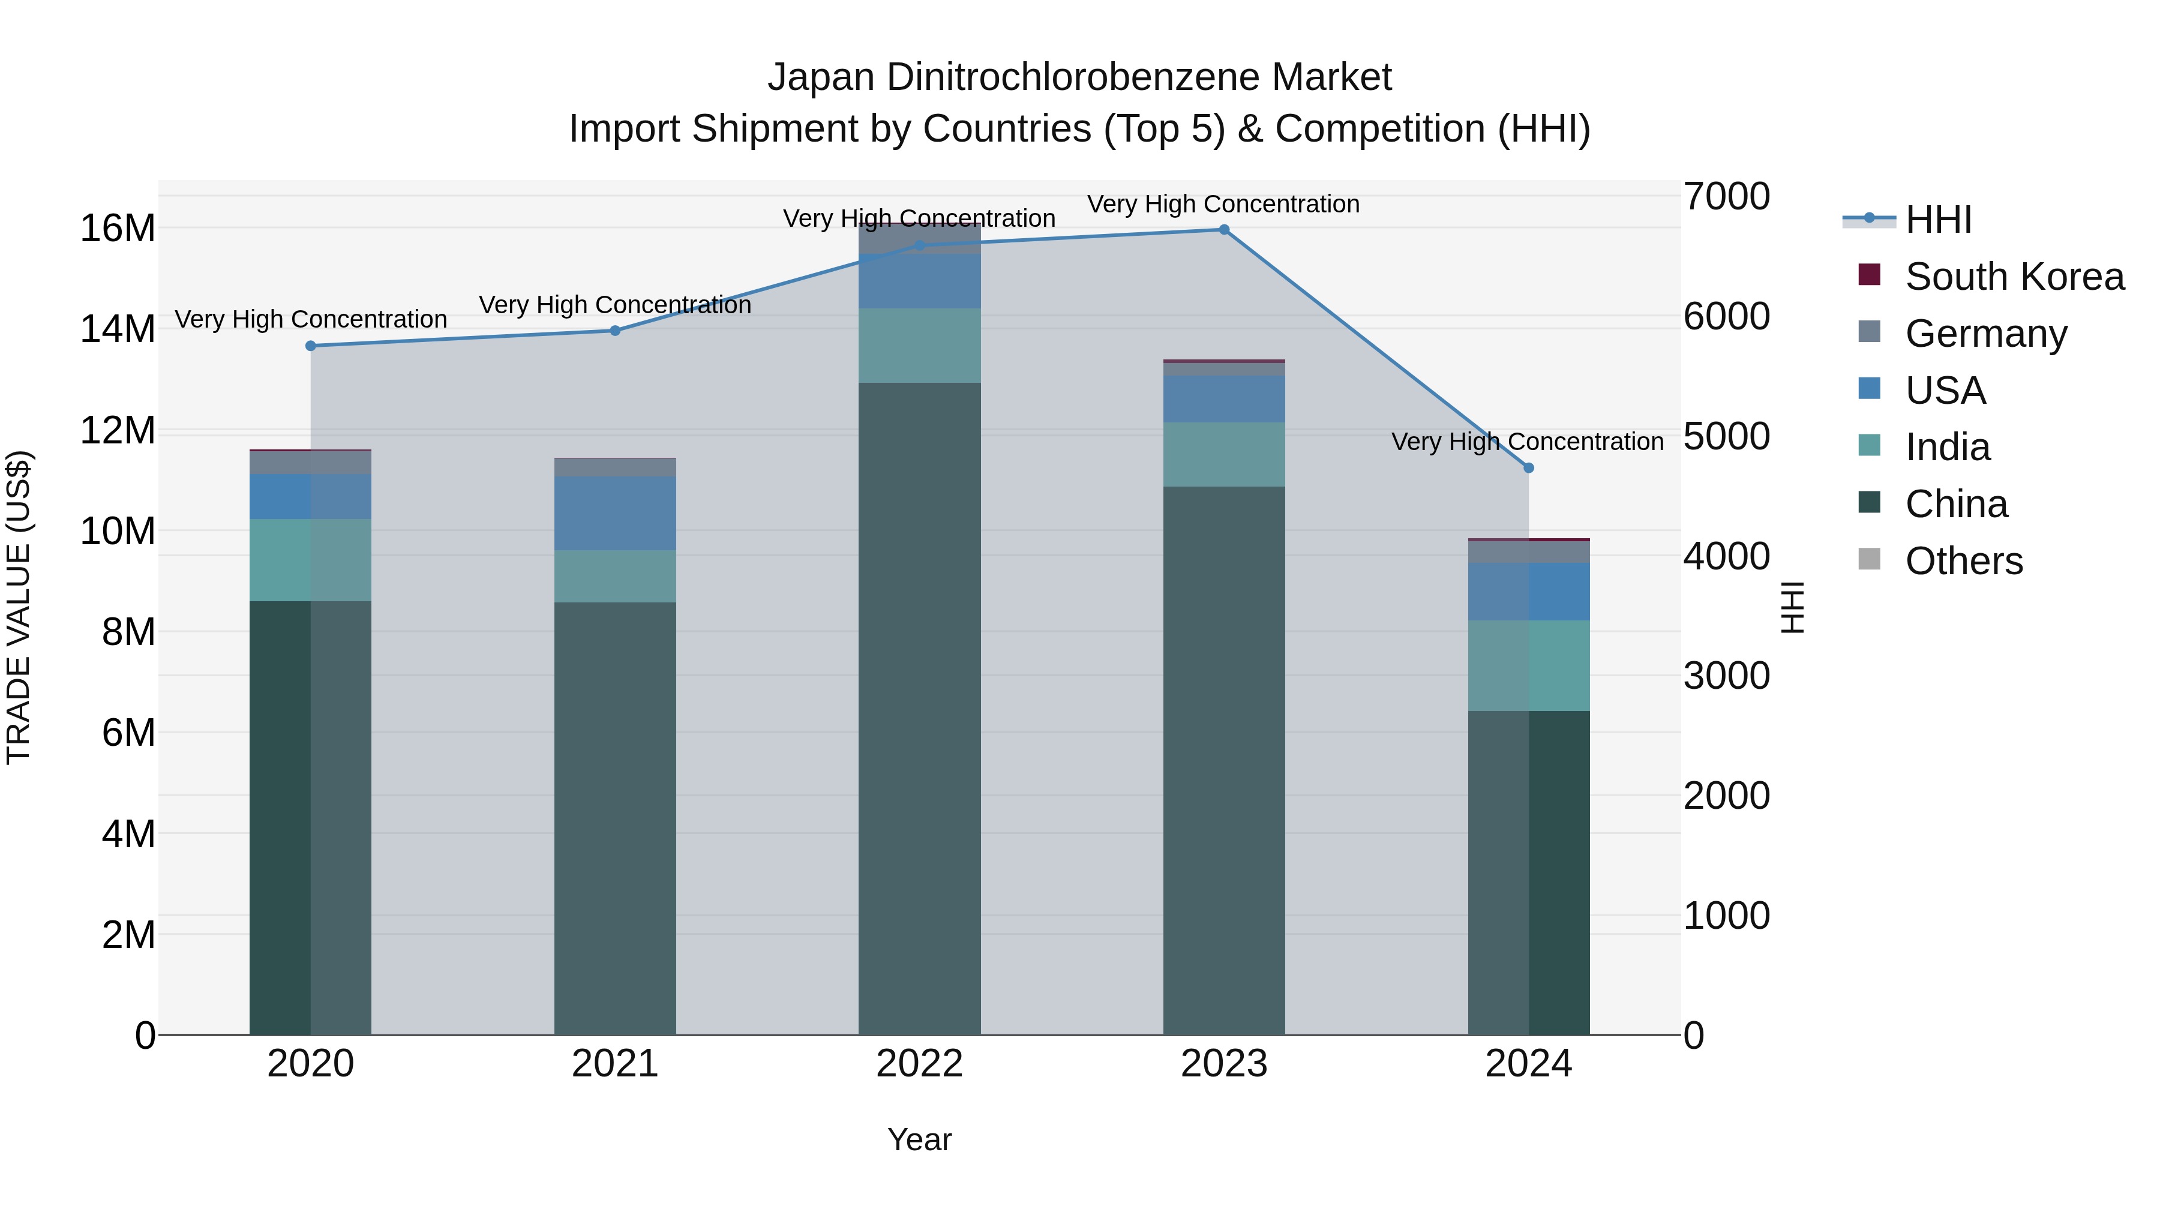Select the 2020 HHI data point
Viewport: 2160px width, 1215px height.
310,346
